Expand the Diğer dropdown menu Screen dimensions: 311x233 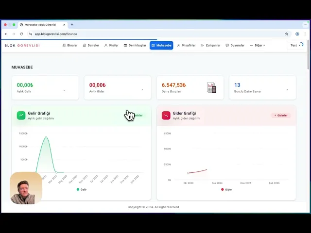pyautogui.click(x=257, y=45)
